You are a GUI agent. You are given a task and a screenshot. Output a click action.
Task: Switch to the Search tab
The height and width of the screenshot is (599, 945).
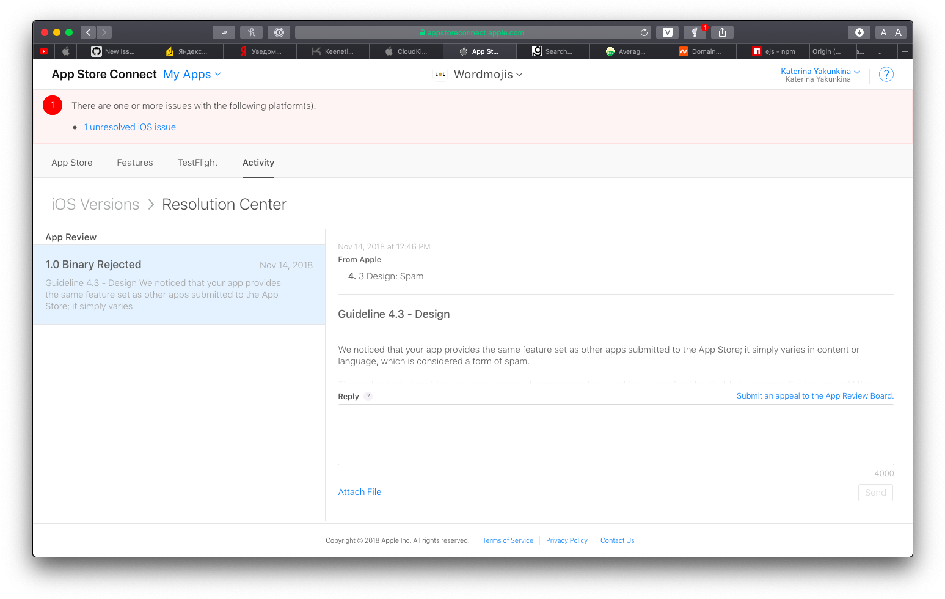point(553,51)
